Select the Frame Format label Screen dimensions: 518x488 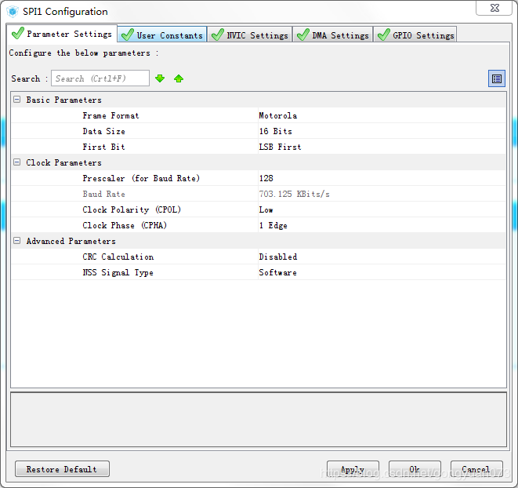pos(110,115)
